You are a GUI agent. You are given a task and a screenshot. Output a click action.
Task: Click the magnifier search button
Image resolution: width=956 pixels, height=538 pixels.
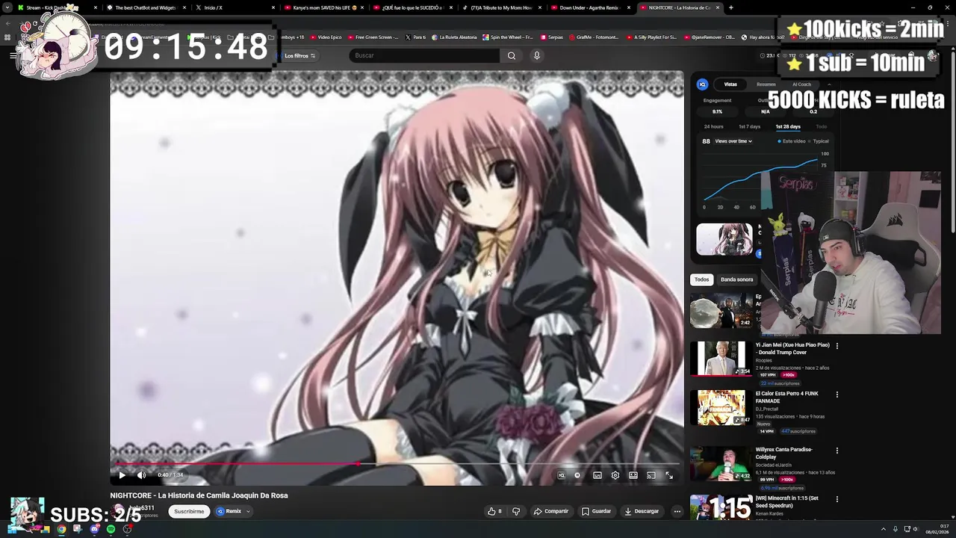[512, 55]
